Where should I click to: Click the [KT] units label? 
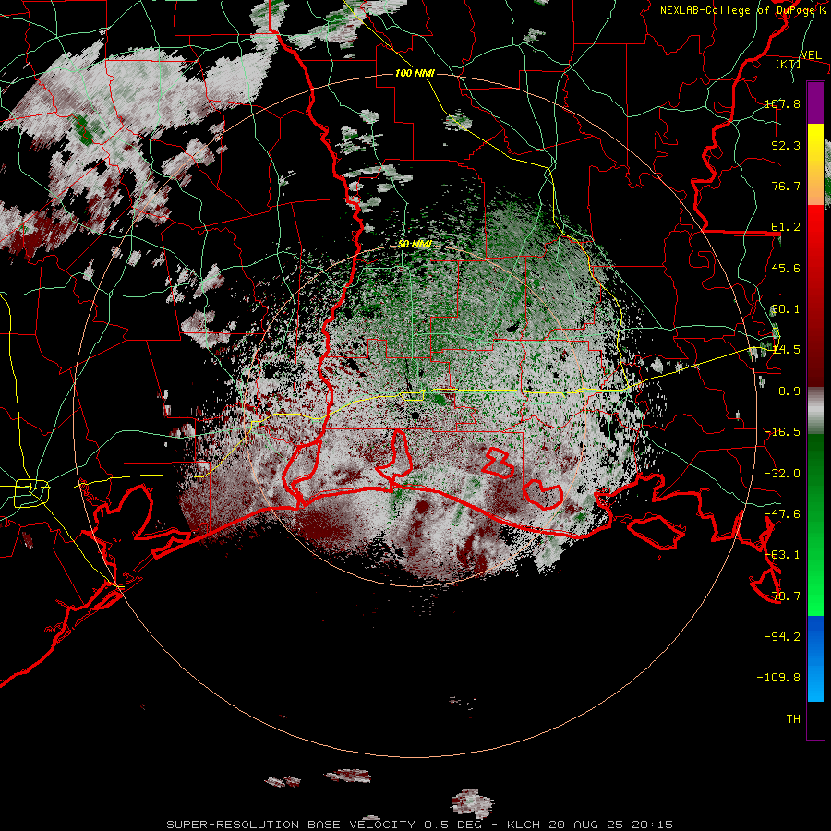pos(789,64)
